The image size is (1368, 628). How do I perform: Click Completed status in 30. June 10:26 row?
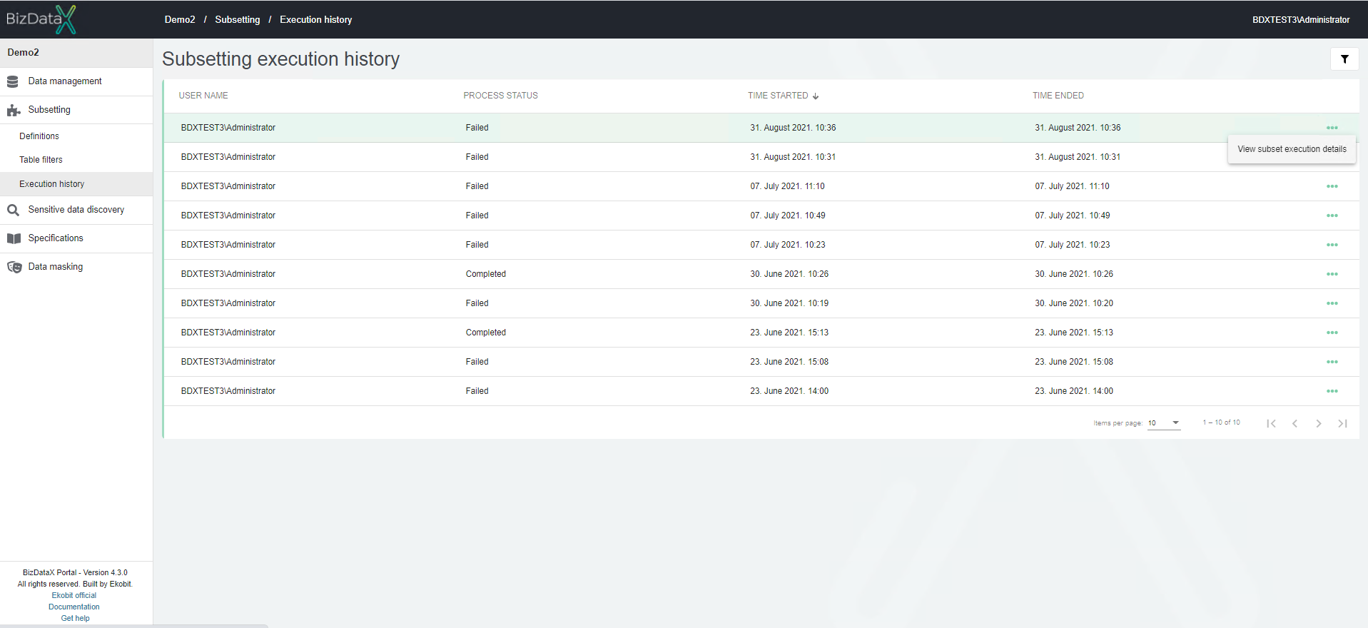coord(486,274)
